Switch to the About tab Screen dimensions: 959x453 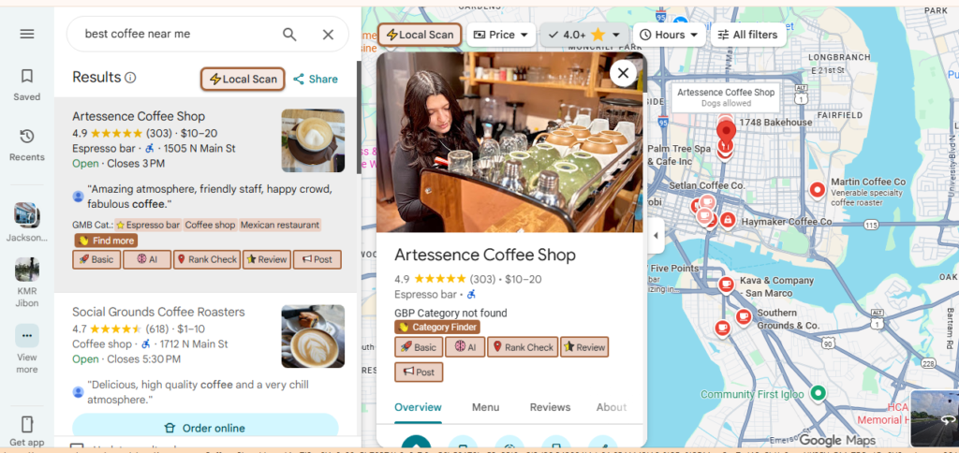[611, 407]
